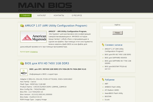Open the КАТАЛОГ menu item

42,16
